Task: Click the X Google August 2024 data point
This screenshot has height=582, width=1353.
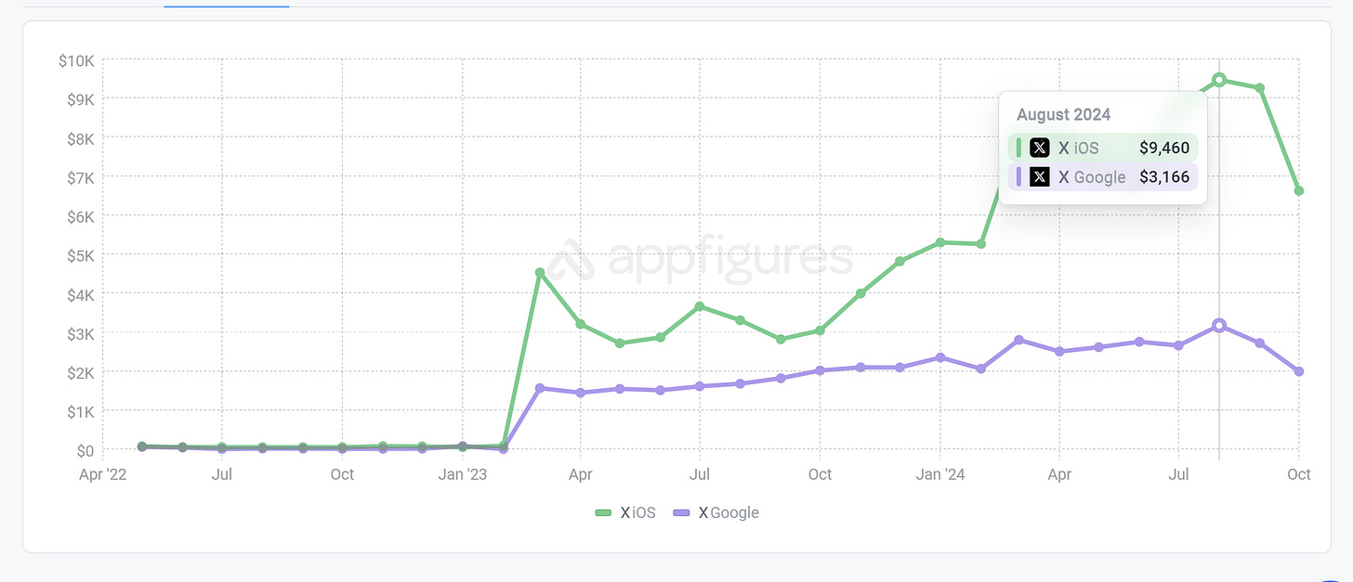Action: 1219,326
